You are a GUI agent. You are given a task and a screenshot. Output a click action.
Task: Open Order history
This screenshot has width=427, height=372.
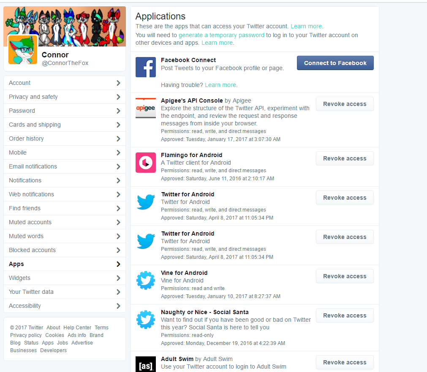click(x=65, y=138)
